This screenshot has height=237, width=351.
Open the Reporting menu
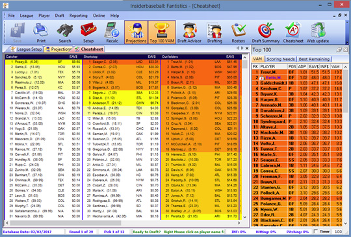click(x=79, y=16)
